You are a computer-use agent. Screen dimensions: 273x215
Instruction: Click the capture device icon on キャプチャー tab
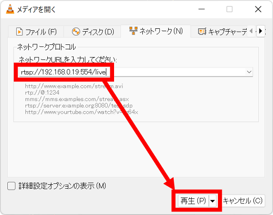click(x=202, y=32)
